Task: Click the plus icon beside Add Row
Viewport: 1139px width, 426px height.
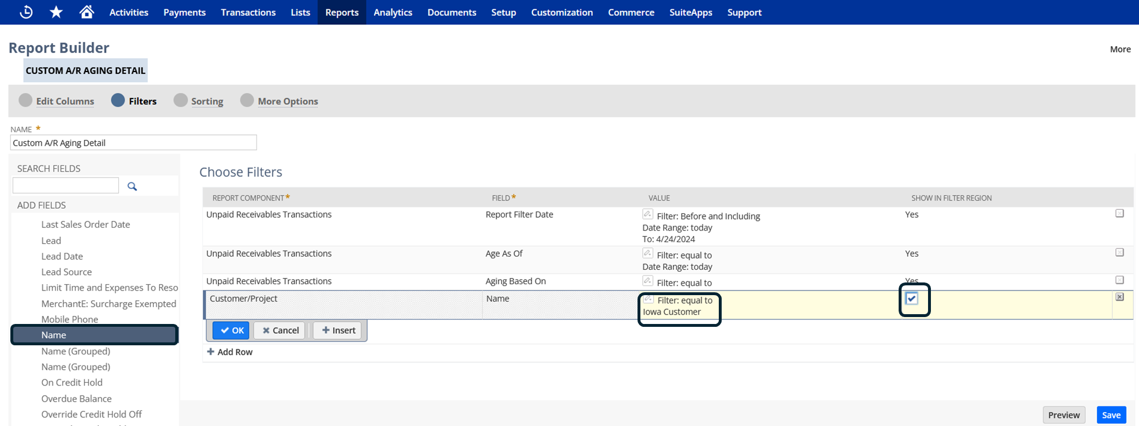Action: [210, 352]
